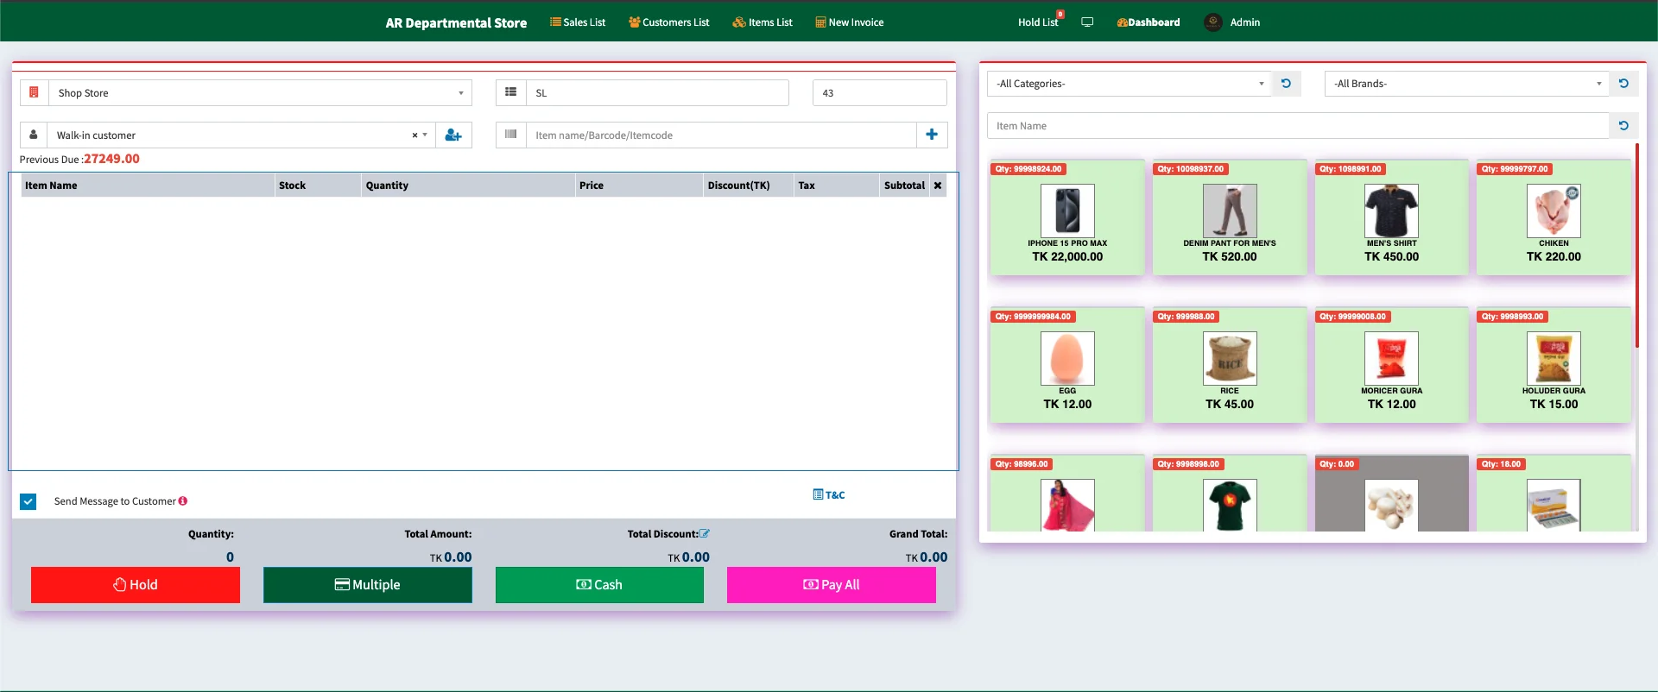
Task: Click the plus add item icon
Action: pyautogui.click(x=932, y=135)
